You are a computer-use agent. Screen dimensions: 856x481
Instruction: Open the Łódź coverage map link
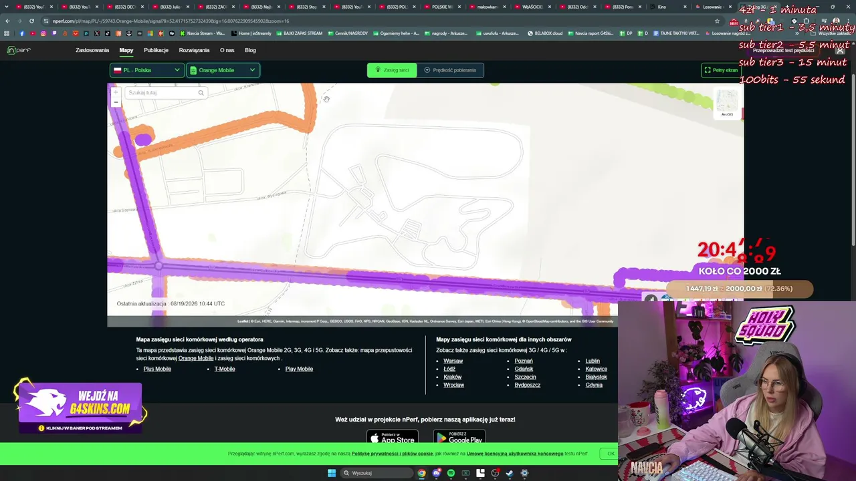click(449, 369)
